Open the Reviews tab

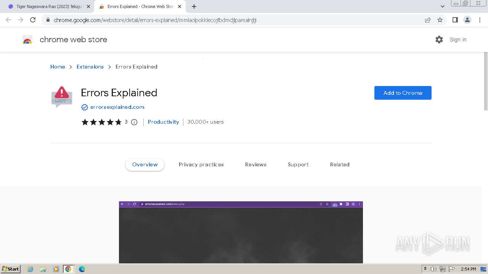pyautogui.click(x=255, y=164)
